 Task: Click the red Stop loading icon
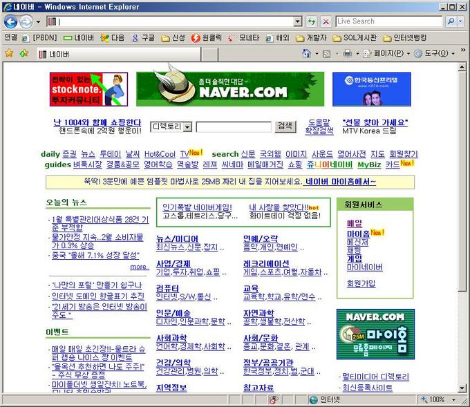click(x=326, y=21)
